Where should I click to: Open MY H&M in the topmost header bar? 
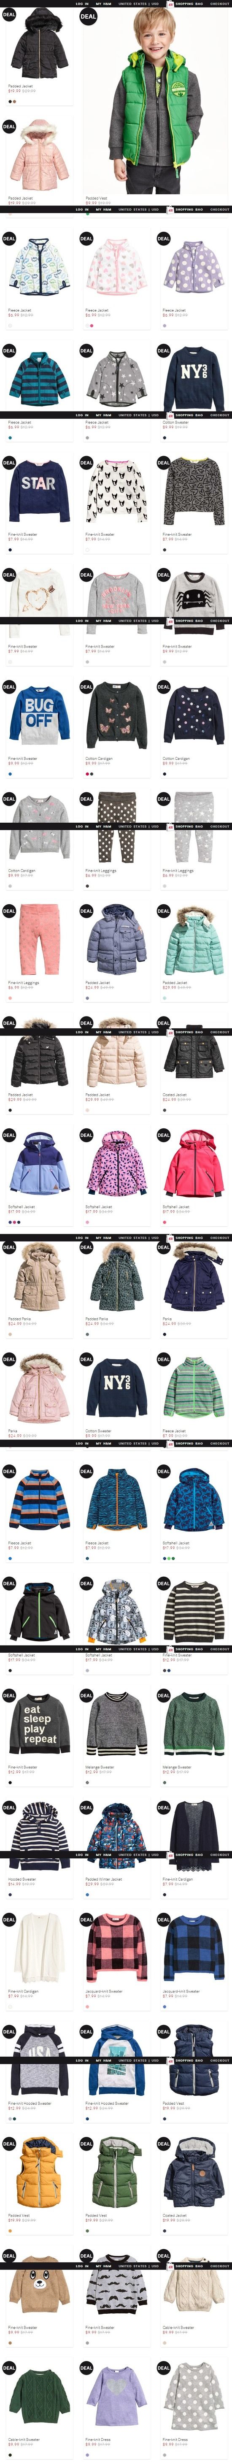(x=103, y=4)
